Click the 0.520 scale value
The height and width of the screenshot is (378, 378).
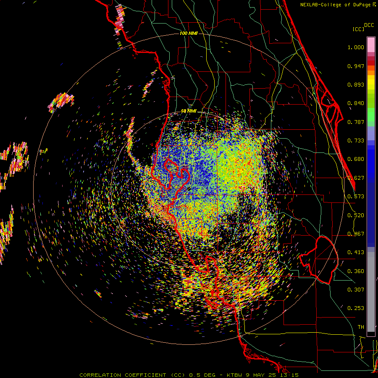(356, 215)
